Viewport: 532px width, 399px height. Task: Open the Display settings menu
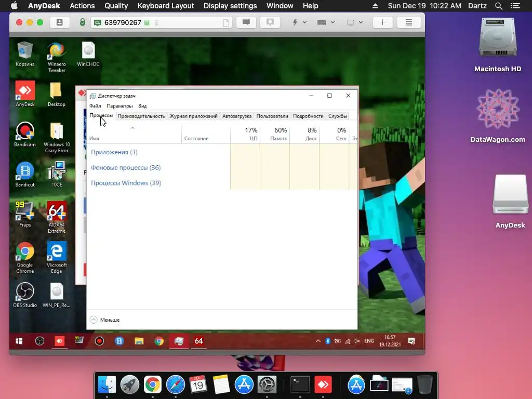230,6
